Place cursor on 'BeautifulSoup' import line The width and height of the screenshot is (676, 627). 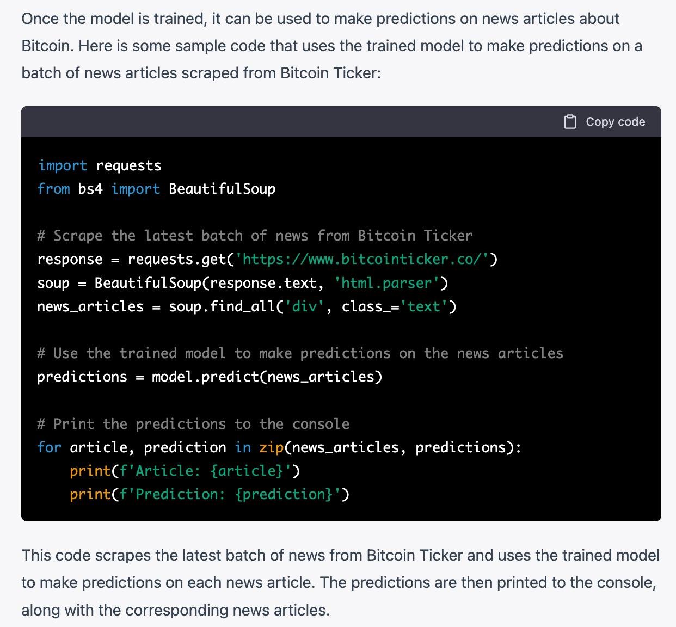(x=156, y=189)
